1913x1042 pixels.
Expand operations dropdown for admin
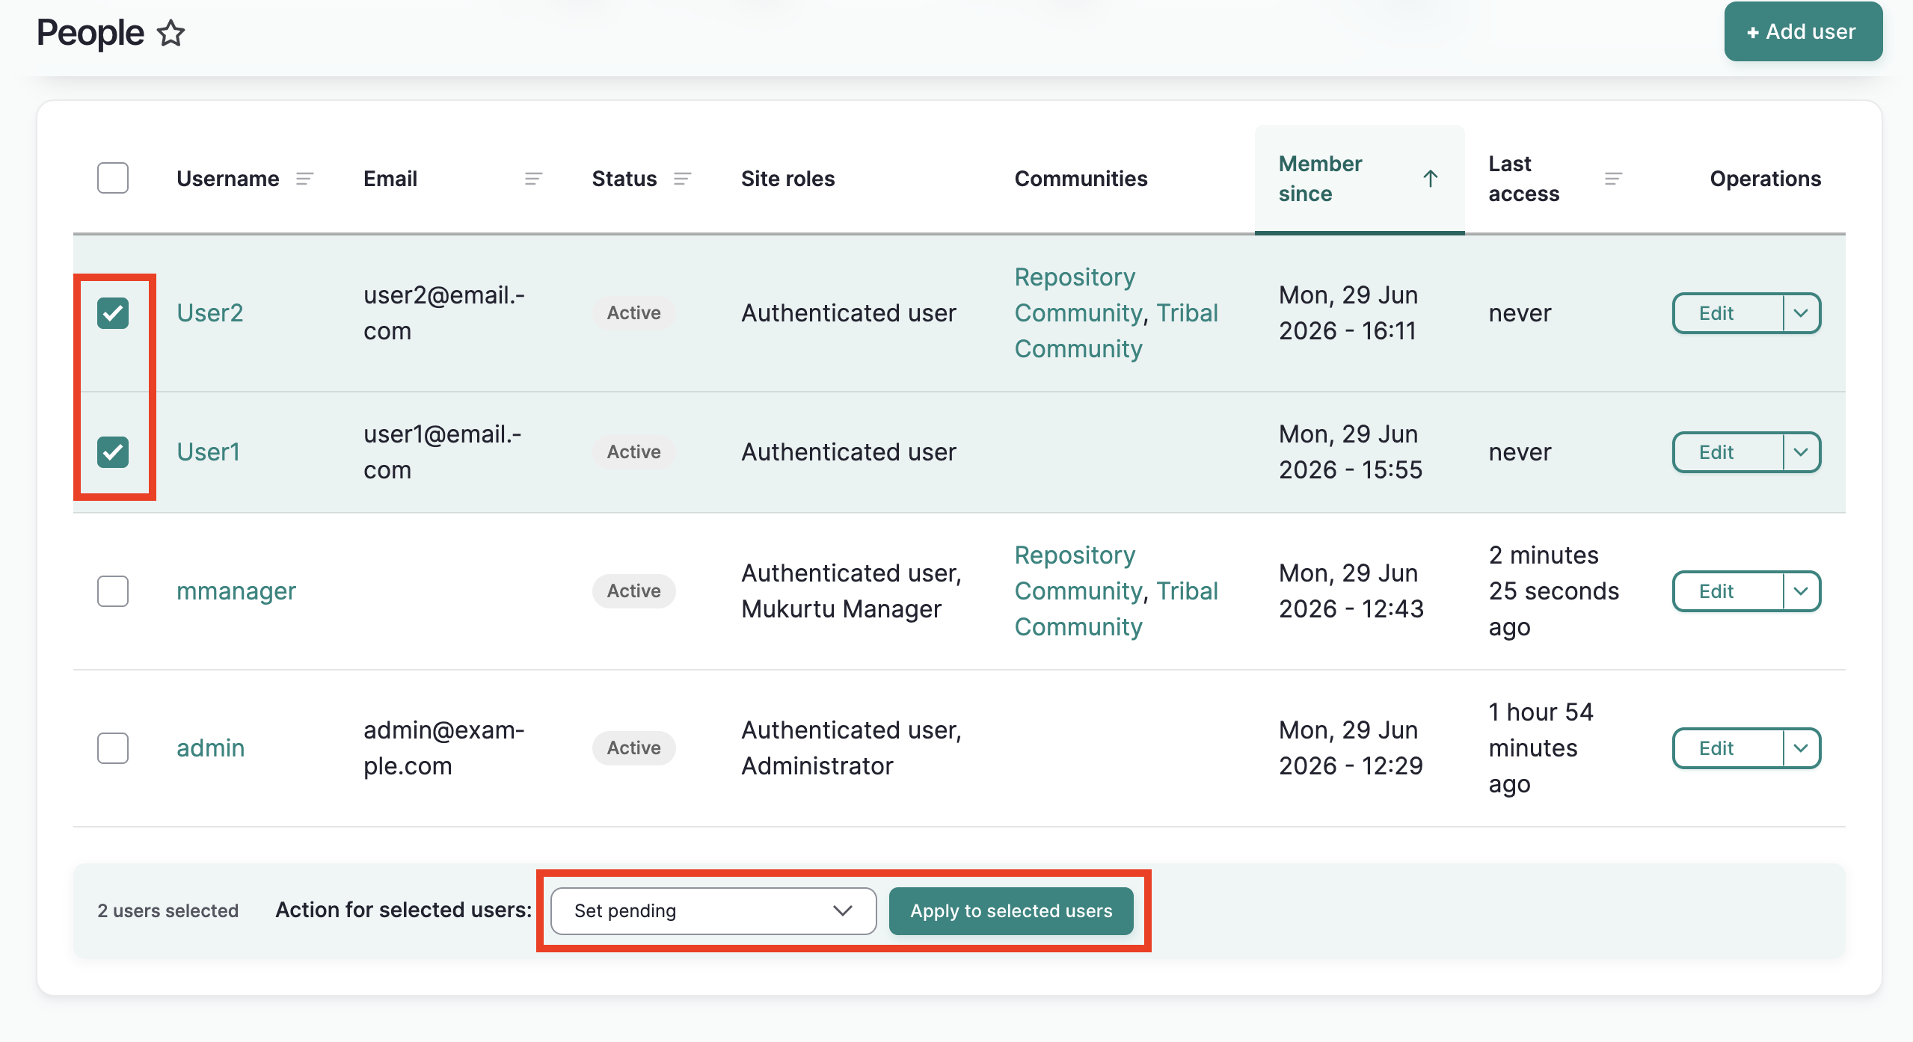1801,748
